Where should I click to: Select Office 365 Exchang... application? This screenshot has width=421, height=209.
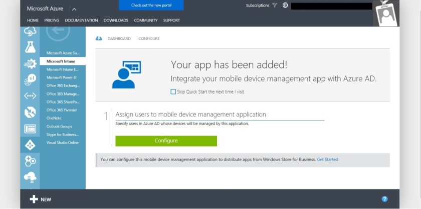coord(63,85)
